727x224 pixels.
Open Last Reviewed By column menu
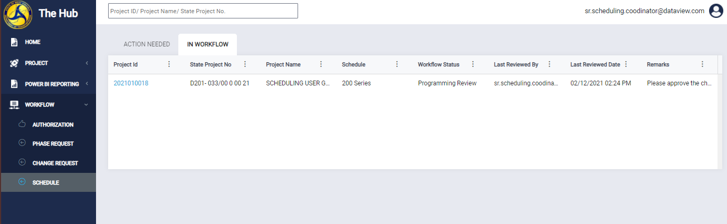[549, 64]
